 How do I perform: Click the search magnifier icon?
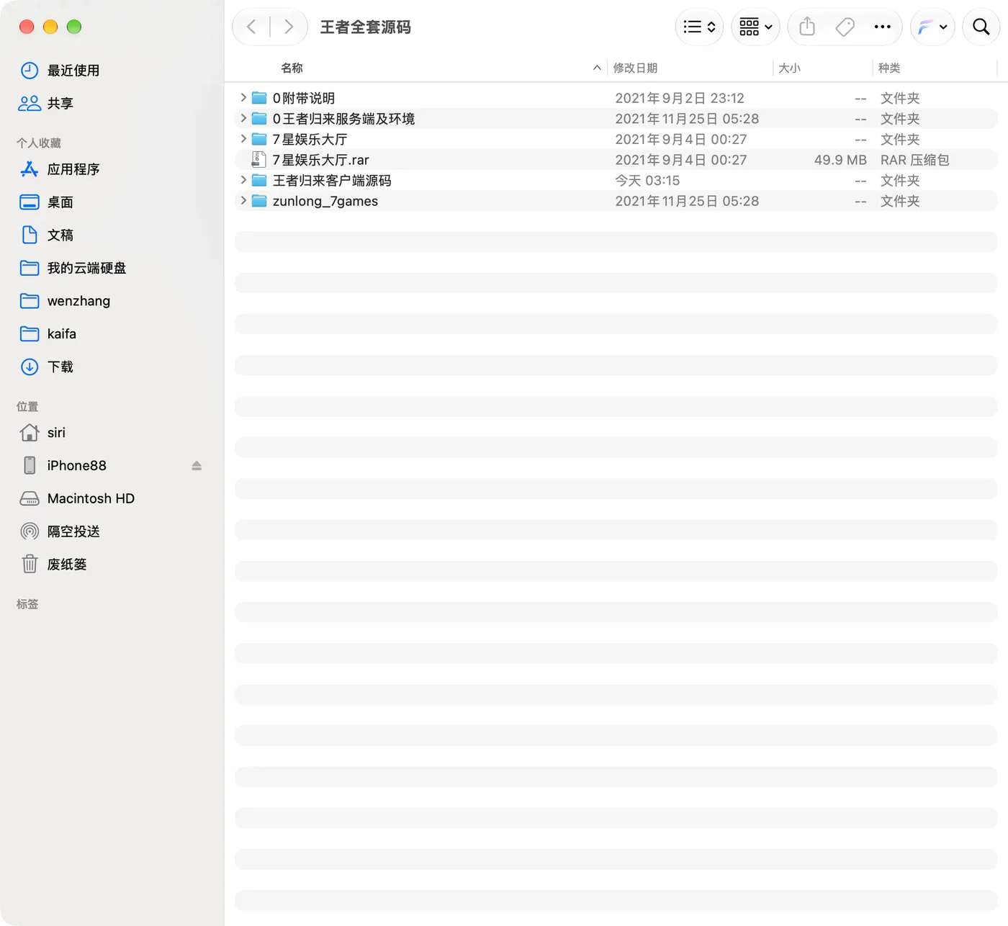(x=981, y=27)
